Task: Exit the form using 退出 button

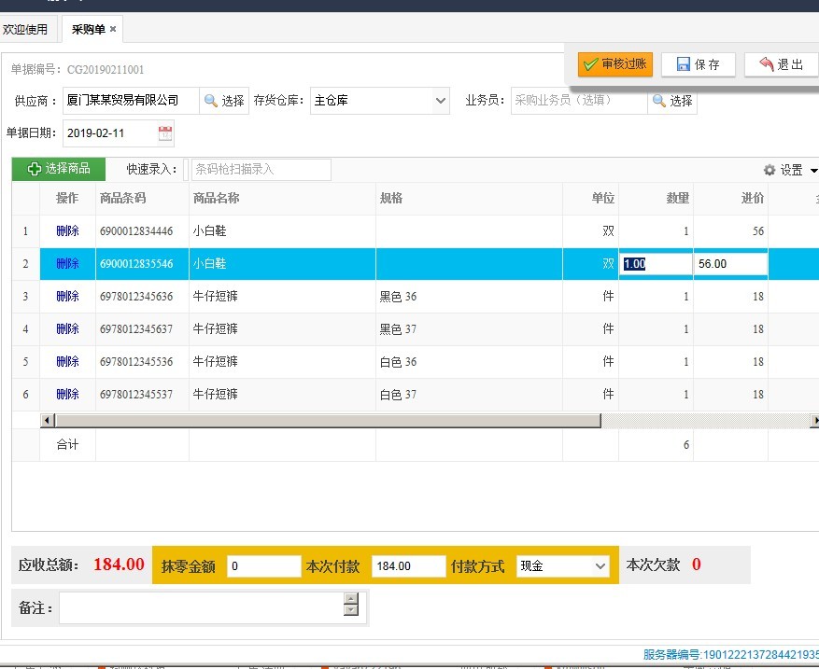Action: pyautogui.click(x=782, y=64)
